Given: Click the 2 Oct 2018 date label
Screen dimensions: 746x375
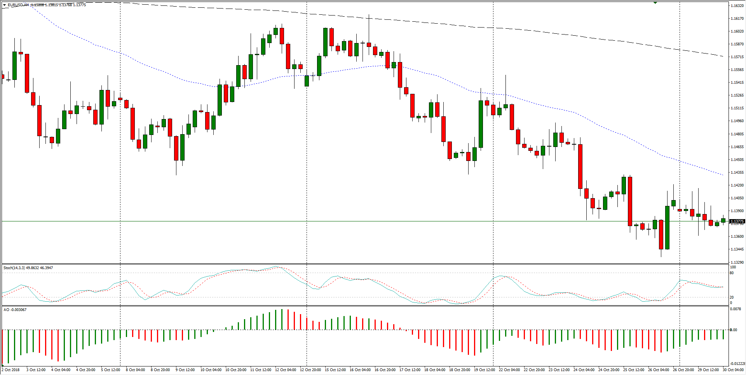Looking at the screenshot, I should tap(11, 370).
